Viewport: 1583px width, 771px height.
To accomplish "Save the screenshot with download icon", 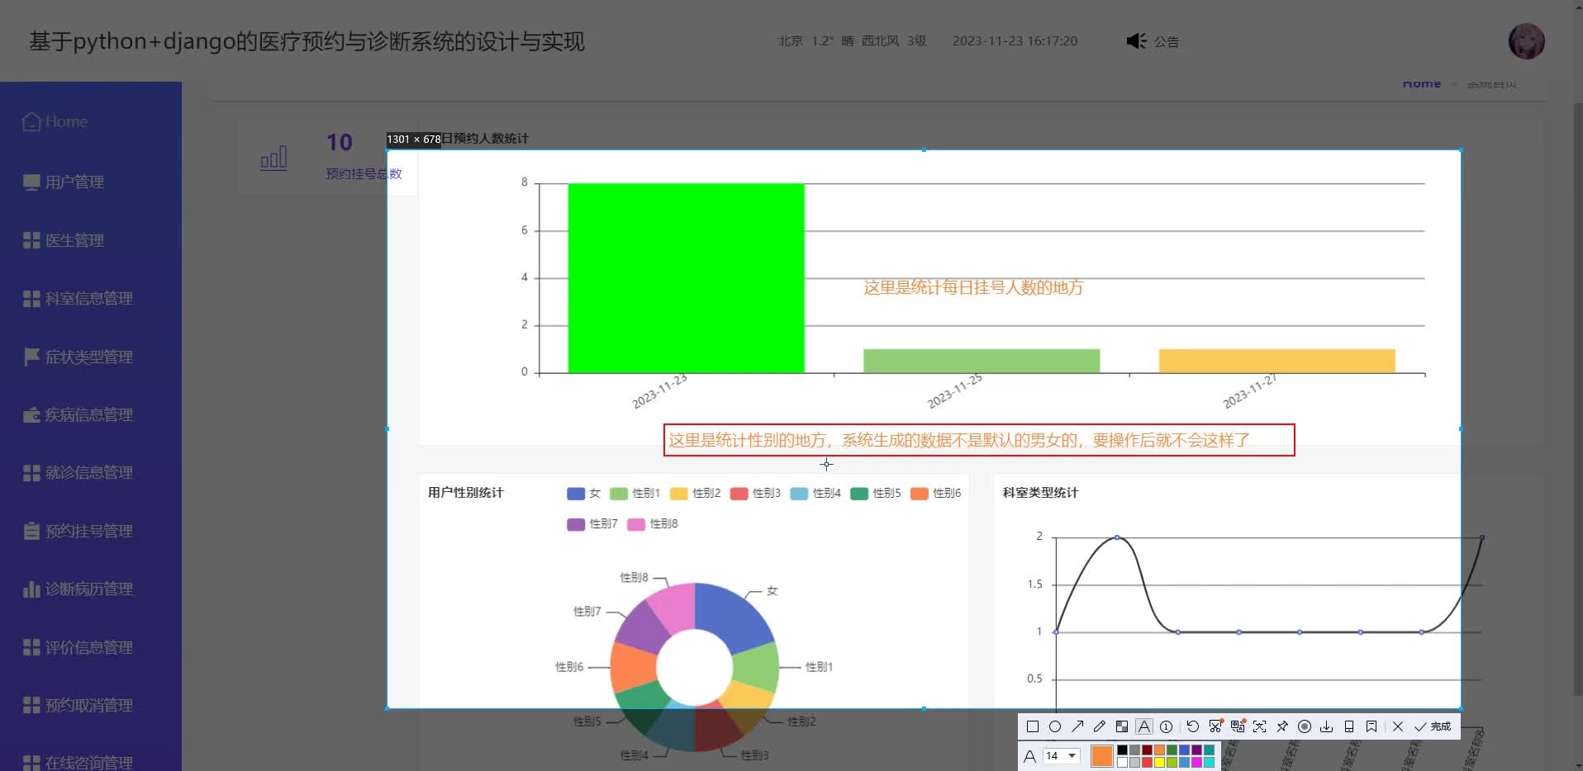I will (1326, 726).
